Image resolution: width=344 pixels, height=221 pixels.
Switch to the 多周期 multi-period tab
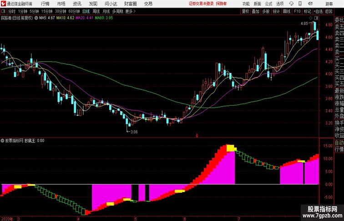click(117, 11)
